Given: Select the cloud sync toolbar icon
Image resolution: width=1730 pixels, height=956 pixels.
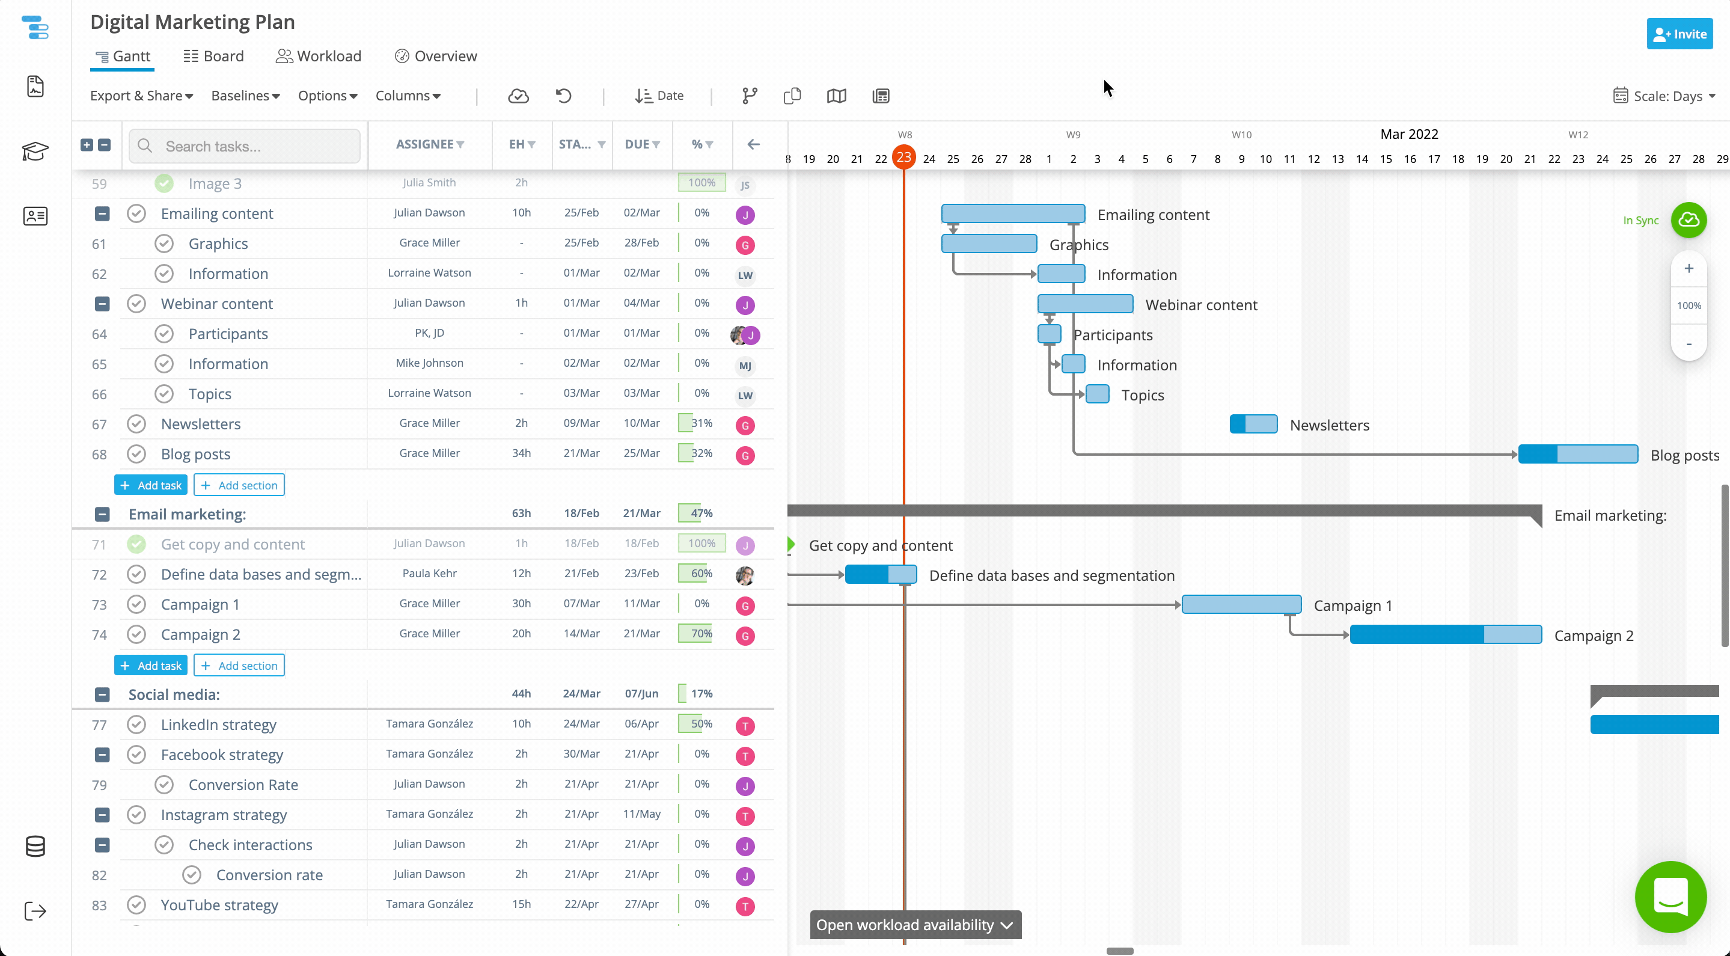Looking at the screenshot, I should point(519,96).
